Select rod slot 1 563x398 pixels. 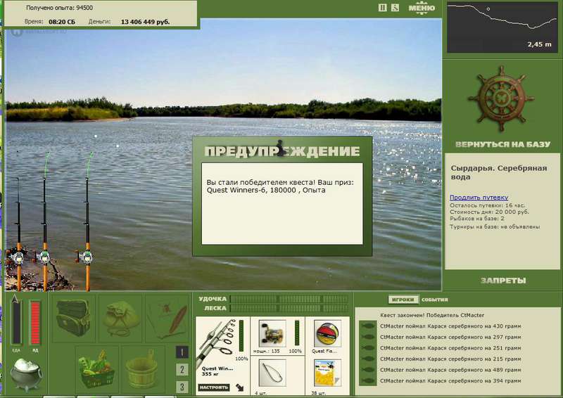[182, 352]
